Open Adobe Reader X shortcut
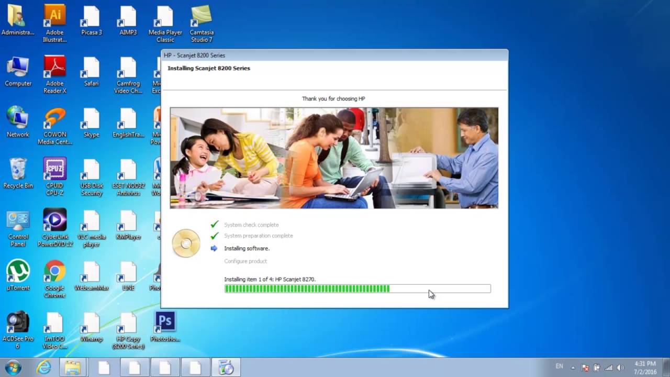670x377 pixels. click(55, 75)
